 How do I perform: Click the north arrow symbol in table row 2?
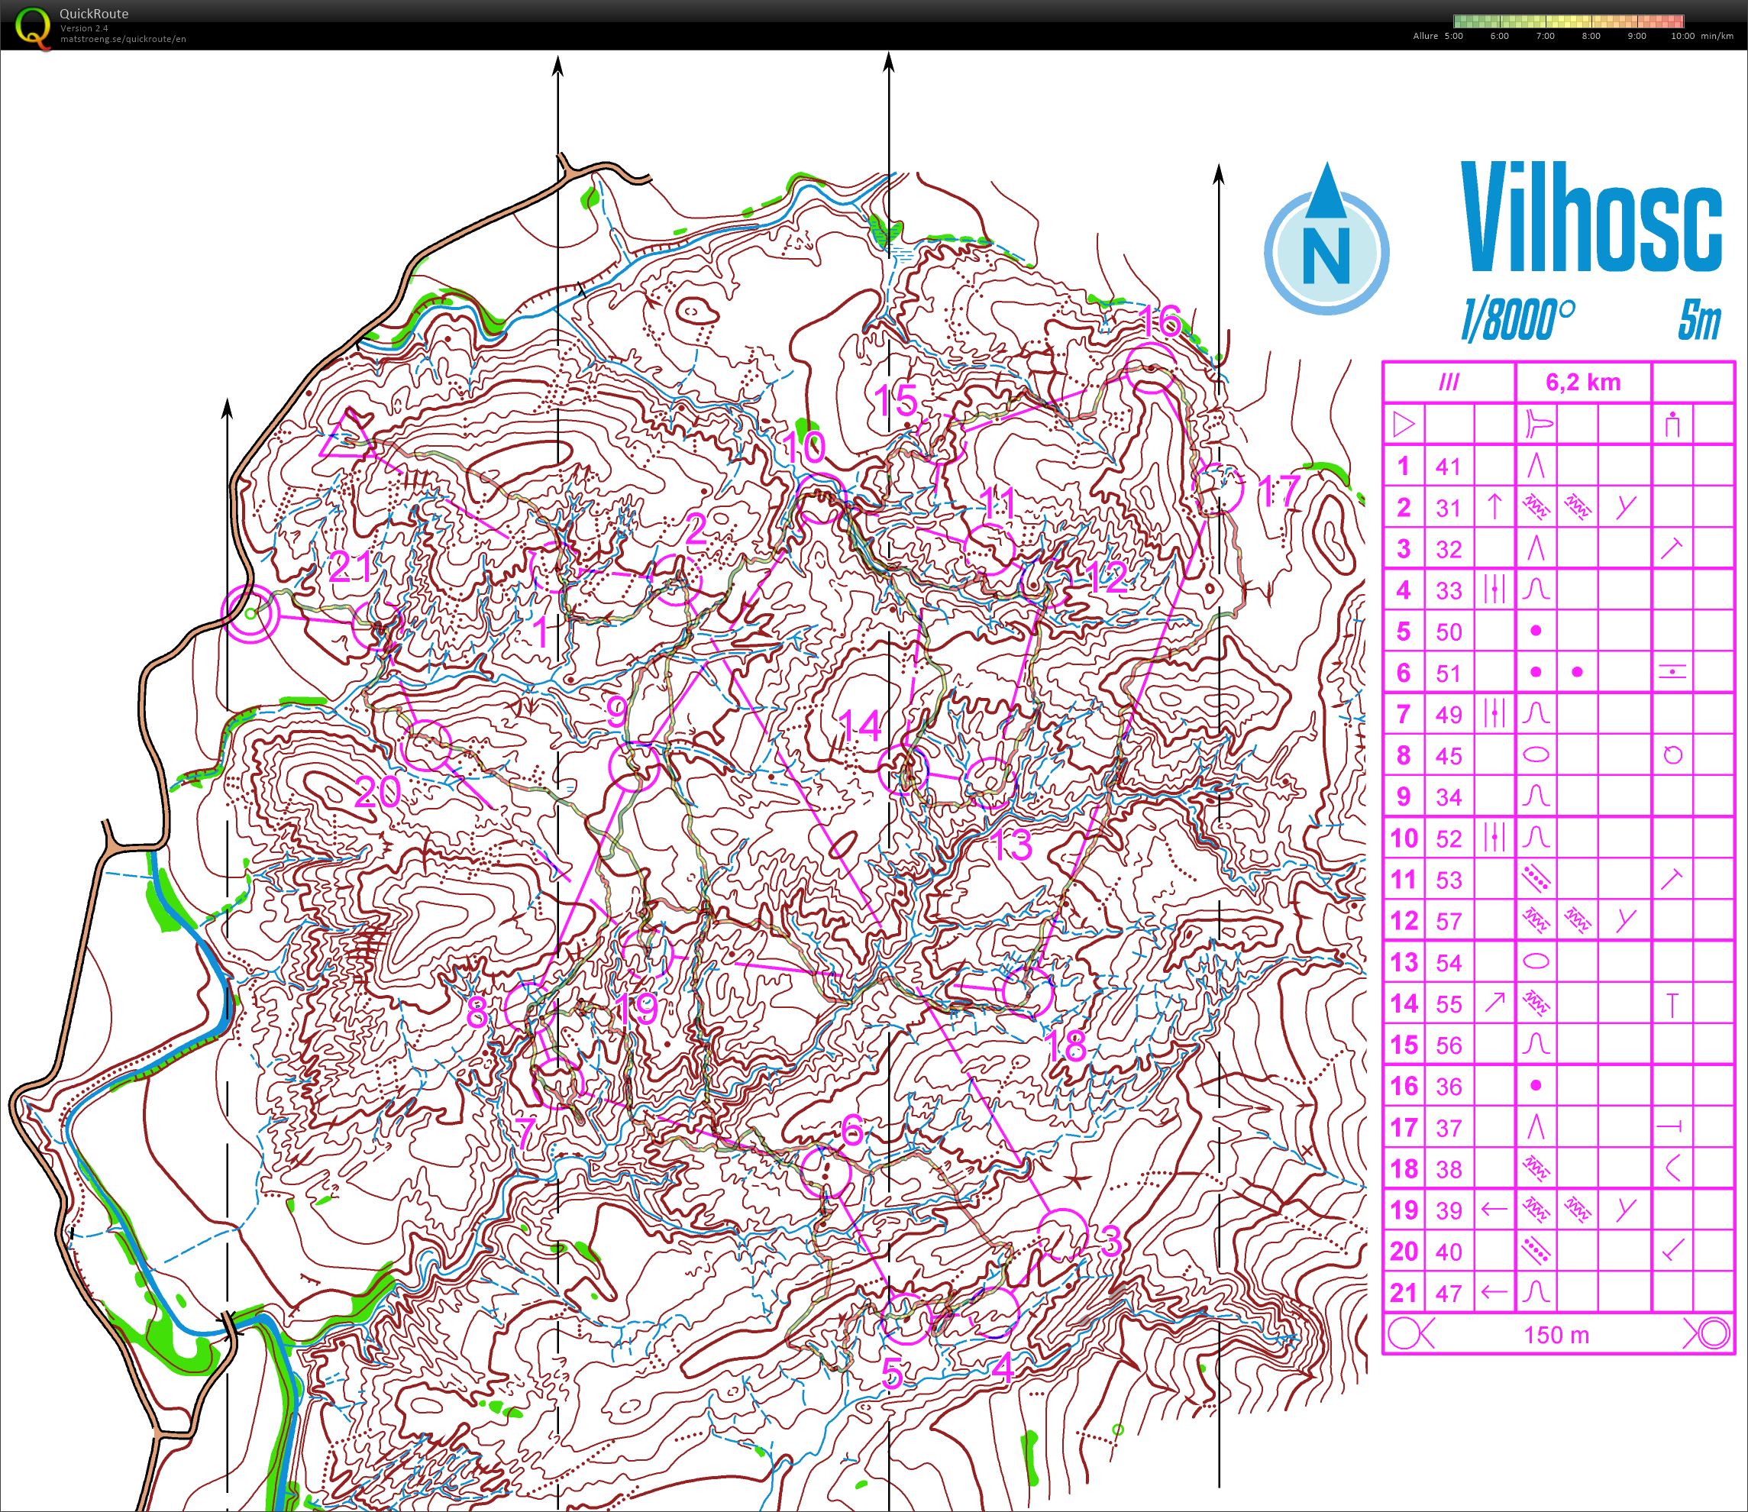(1494, 507)
